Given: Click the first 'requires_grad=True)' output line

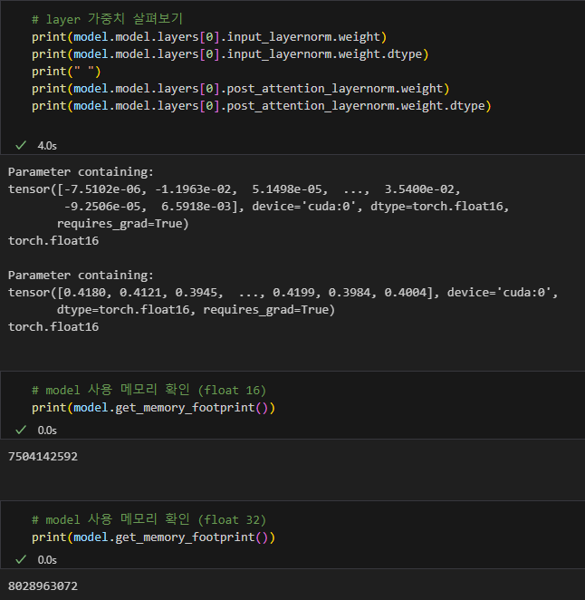Looking at the screenshot, I should click(x=123, y=224).
